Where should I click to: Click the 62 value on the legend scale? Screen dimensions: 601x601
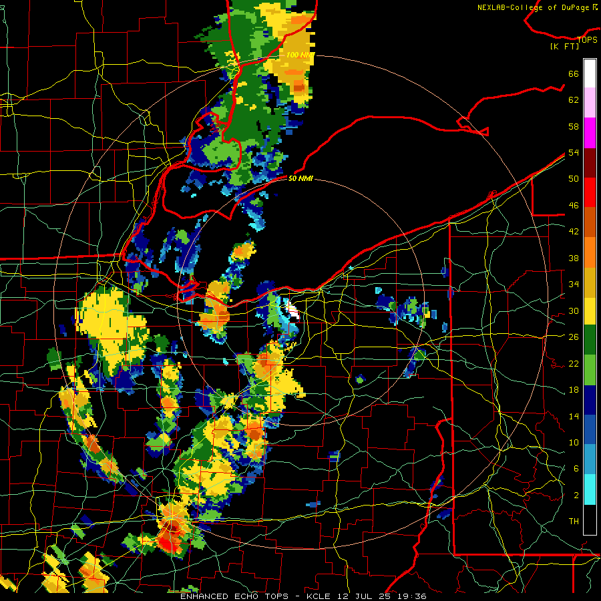point(574,100)
